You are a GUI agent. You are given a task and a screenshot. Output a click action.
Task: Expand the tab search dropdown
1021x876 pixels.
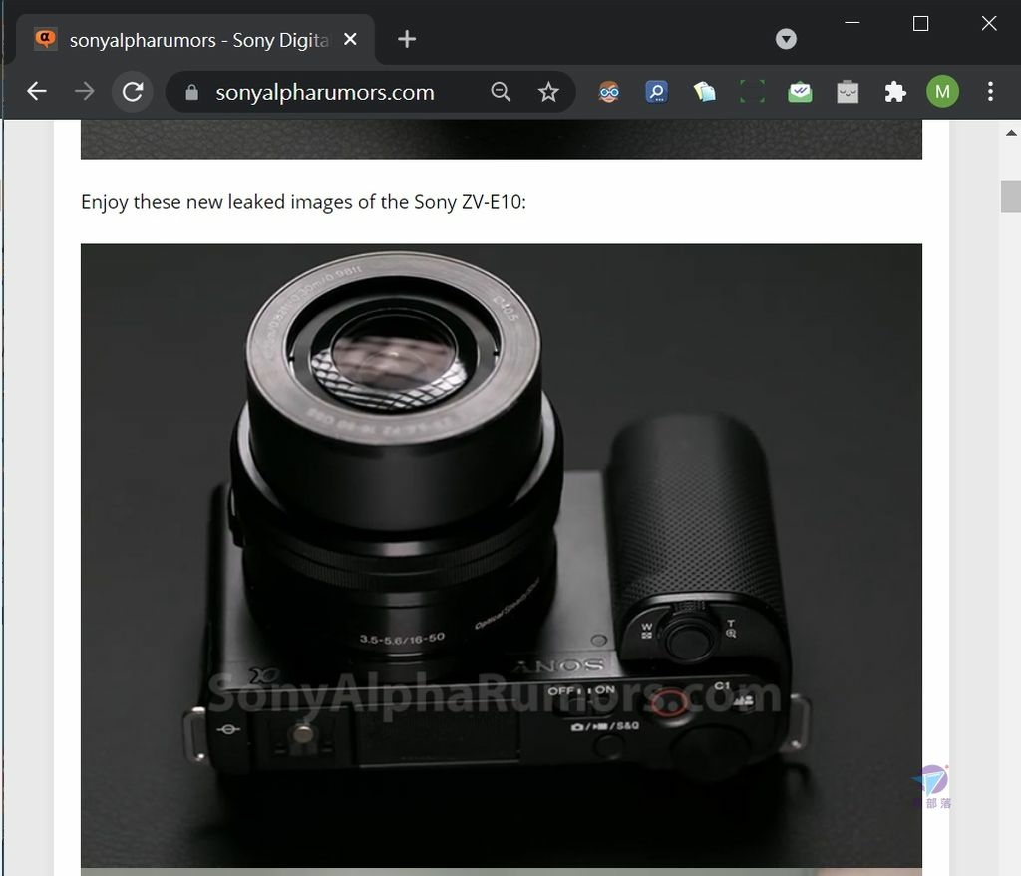786,39
